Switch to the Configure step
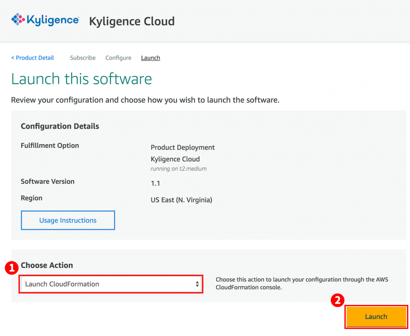This screenshot has height=336, width=410. click(118, 58)
